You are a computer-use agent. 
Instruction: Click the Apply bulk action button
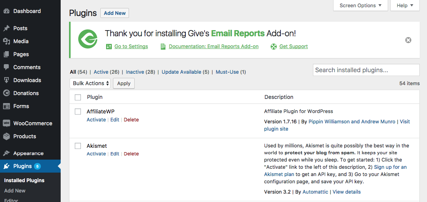tap(124, 83)
